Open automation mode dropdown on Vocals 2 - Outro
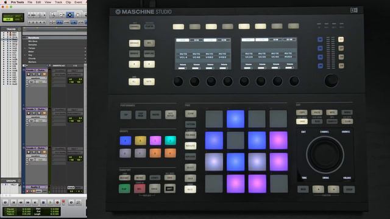Viewport: 390px width, 219px height. click(x=41, y=82)
